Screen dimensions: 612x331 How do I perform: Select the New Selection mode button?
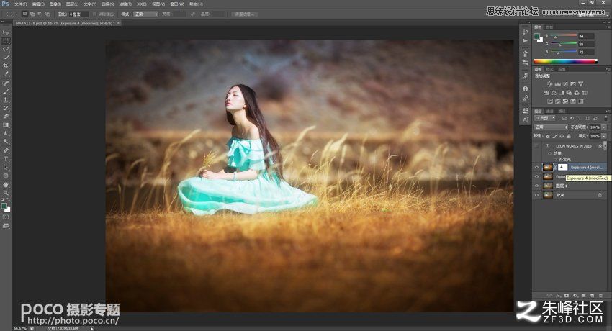[24, 14]
